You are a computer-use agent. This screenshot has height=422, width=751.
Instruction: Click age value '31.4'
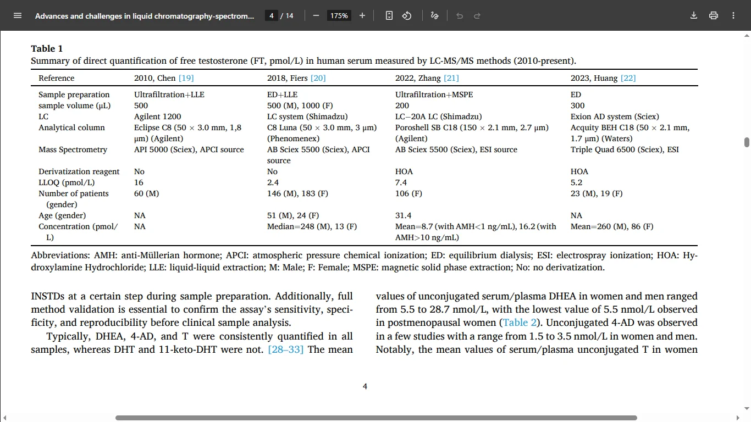click(x=403, y=215)
